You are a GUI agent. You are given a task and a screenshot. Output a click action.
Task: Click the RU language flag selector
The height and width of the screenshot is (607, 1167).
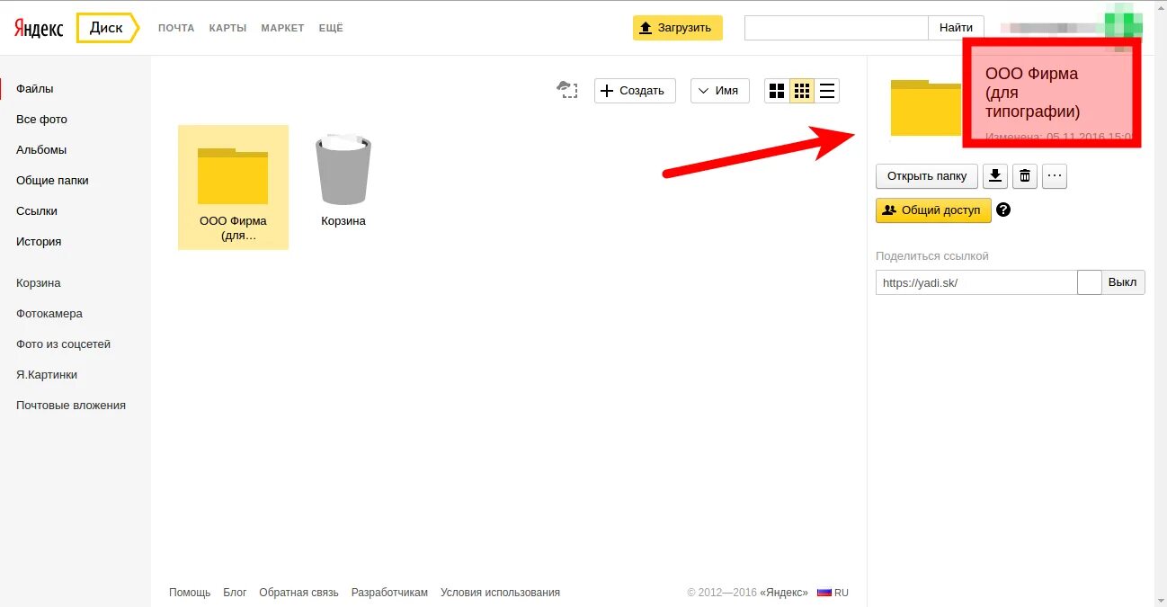(833, 593)
